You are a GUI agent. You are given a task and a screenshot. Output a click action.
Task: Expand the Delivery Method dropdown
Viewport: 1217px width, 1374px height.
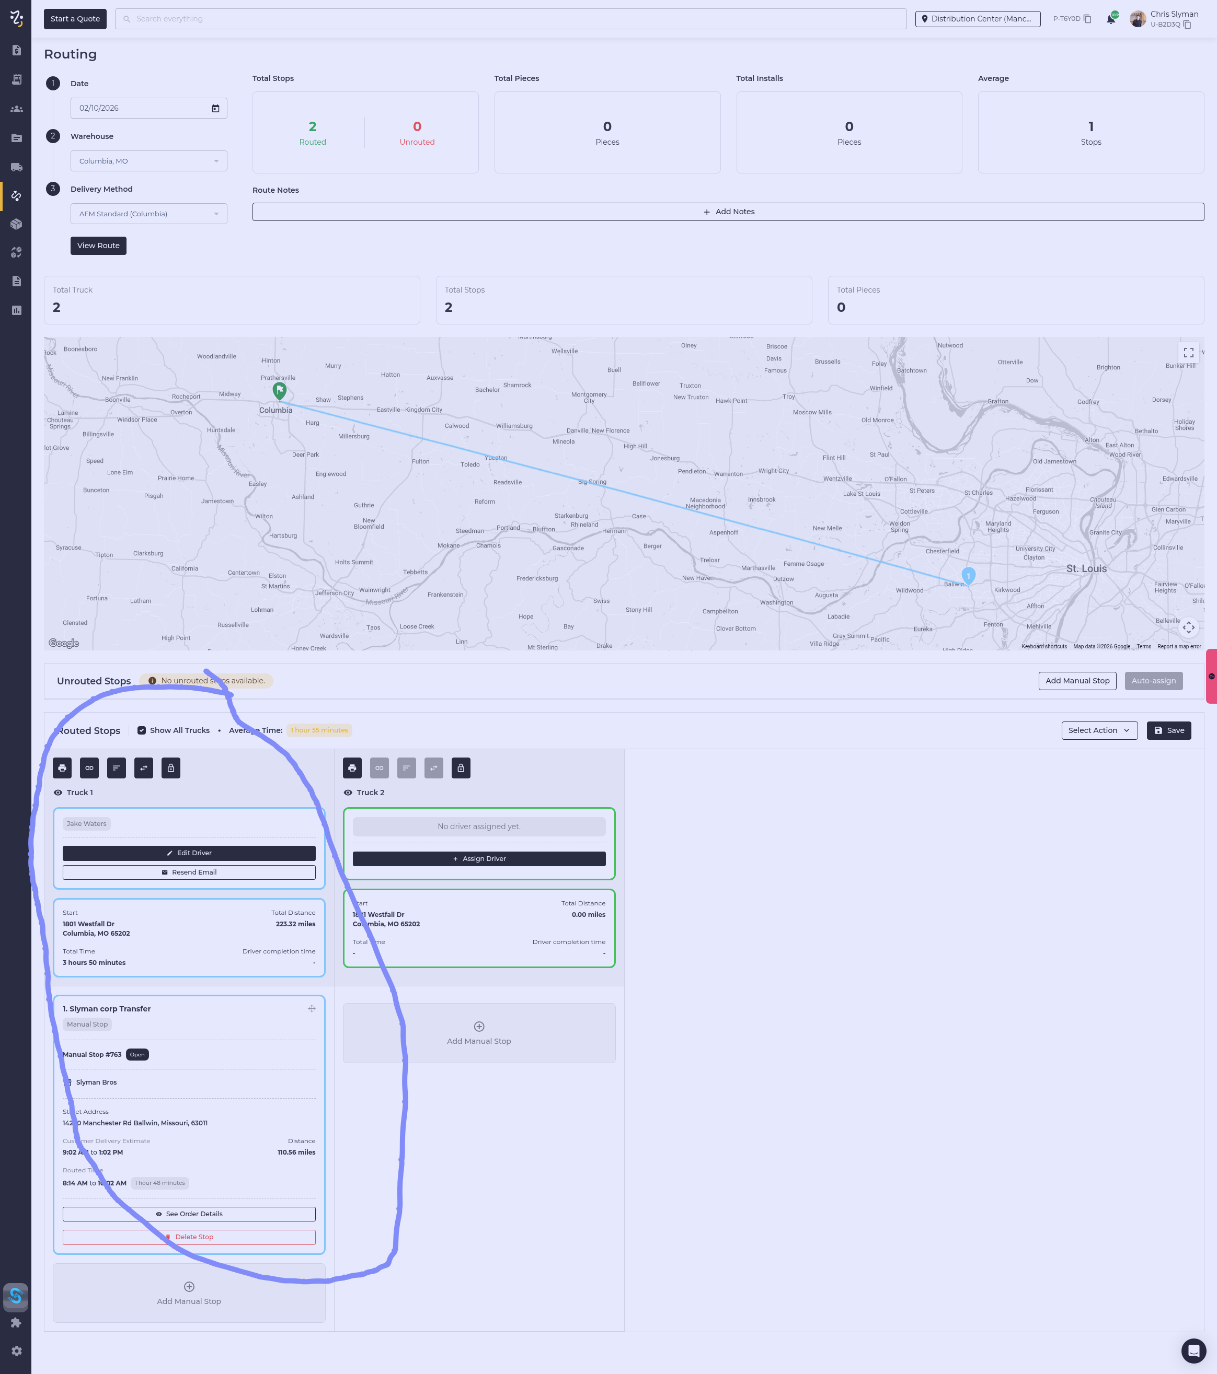(148, 214)
